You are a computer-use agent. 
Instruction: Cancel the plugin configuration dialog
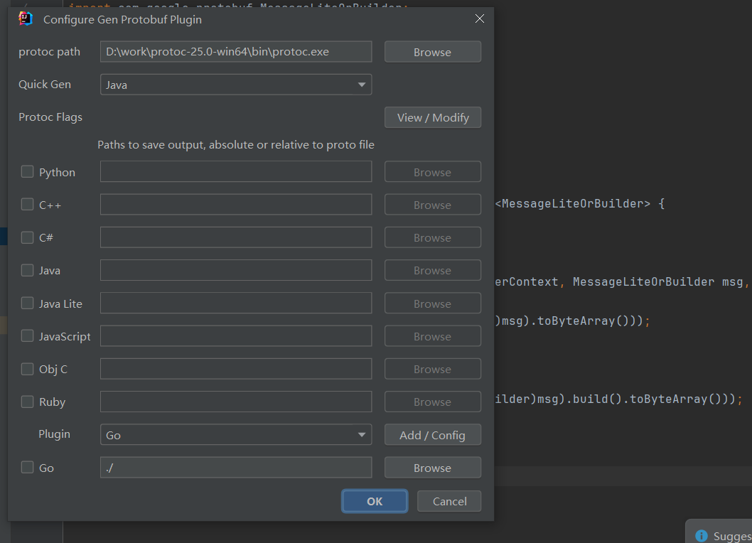pyautogui.click(x=449, y=501)
